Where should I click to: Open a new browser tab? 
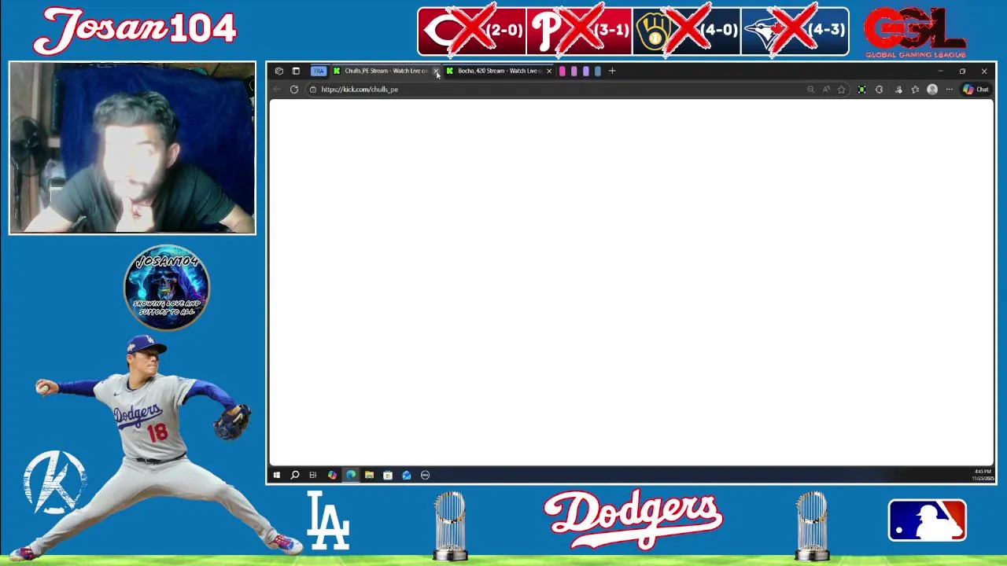(612, 71)
